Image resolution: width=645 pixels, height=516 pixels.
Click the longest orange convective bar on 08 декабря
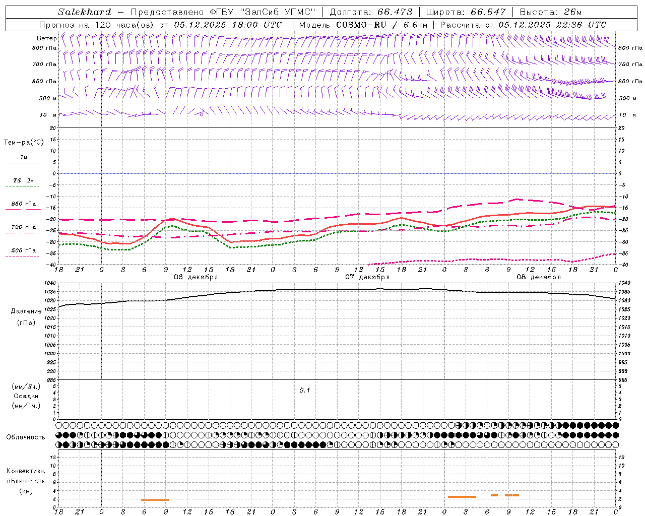462,497
